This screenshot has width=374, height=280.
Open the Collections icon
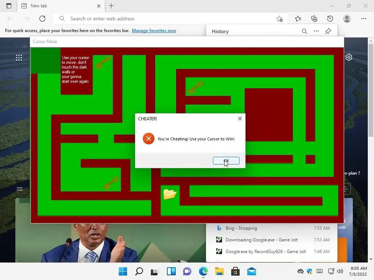click(314, 19)
